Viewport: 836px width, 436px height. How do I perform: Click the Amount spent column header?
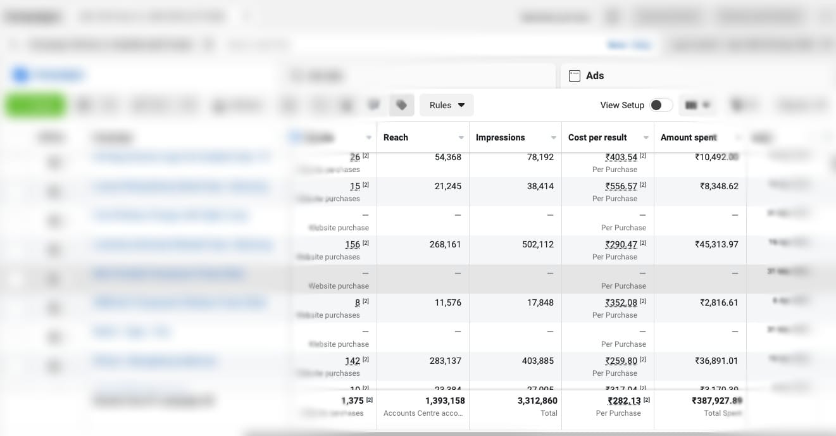click(688, 137)
